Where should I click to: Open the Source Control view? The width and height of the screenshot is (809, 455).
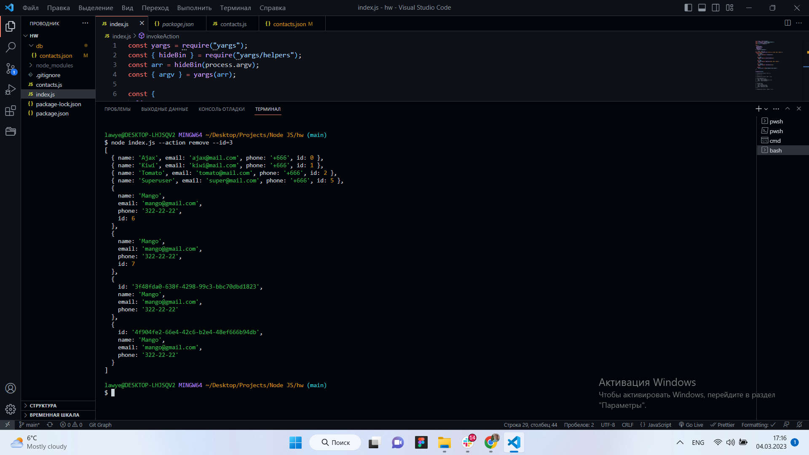[11, 69]
